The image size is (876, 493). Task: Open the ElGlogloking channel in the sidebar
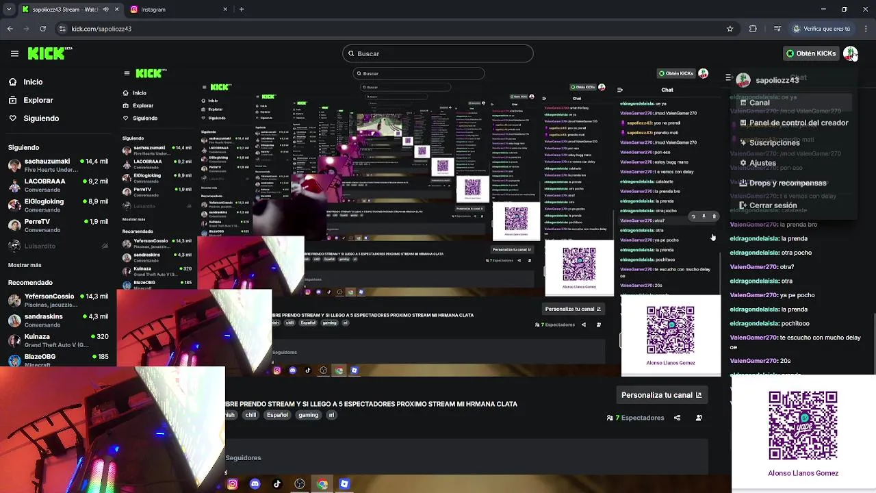click(x=58, y=205)
